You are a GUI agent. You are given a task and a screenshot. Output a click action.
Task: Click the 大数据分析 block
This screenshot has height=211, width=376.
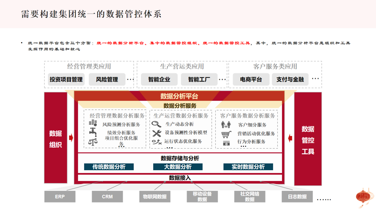pyautogui.click(x=178, y=167)
